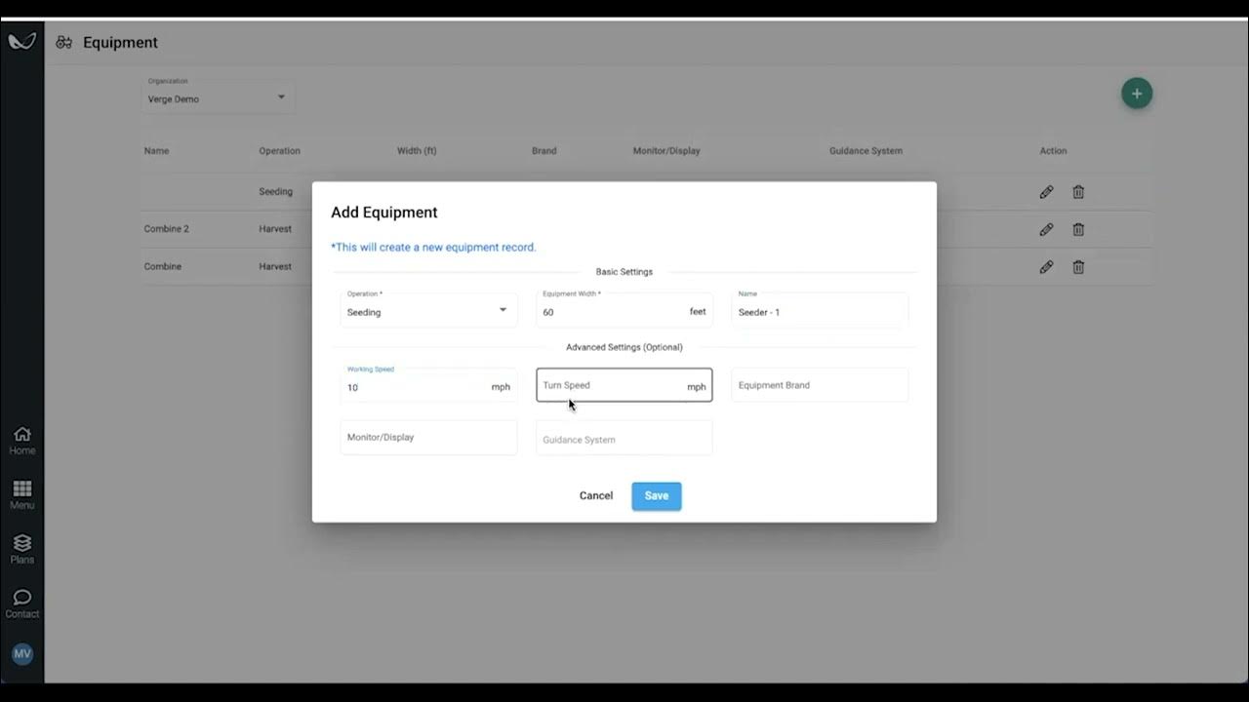Click the Verge logo in the sidebar

tap(21, 41)
